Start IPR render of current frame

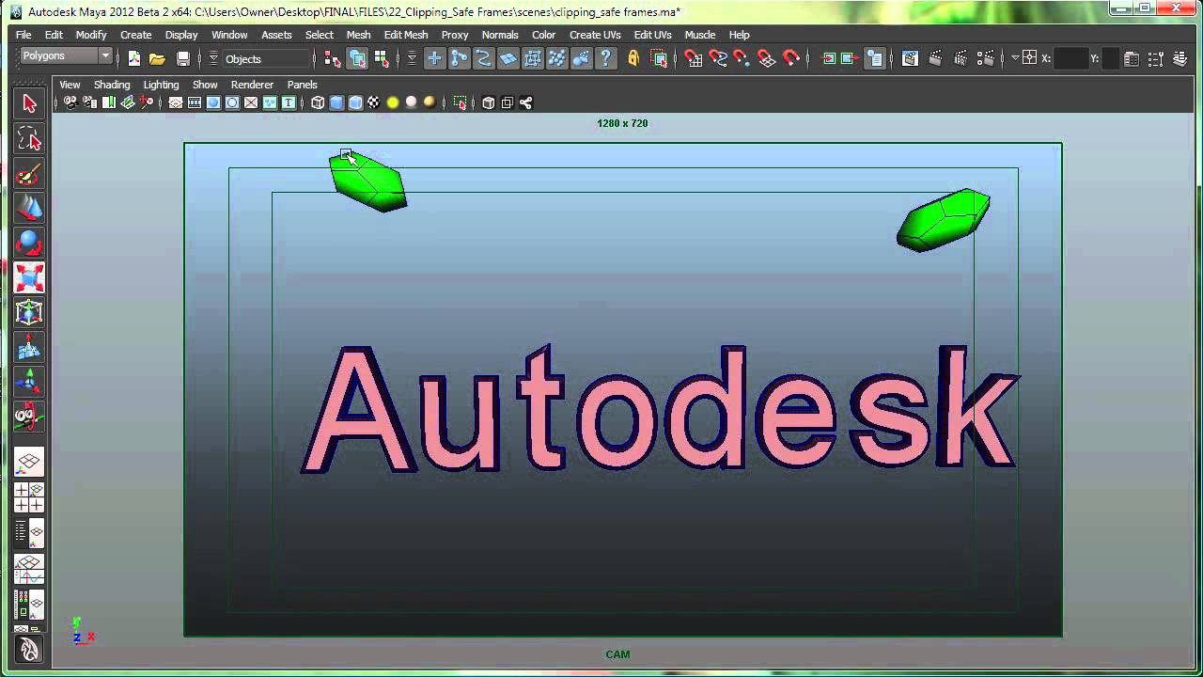pyautogui.click(x=961, y=58)
